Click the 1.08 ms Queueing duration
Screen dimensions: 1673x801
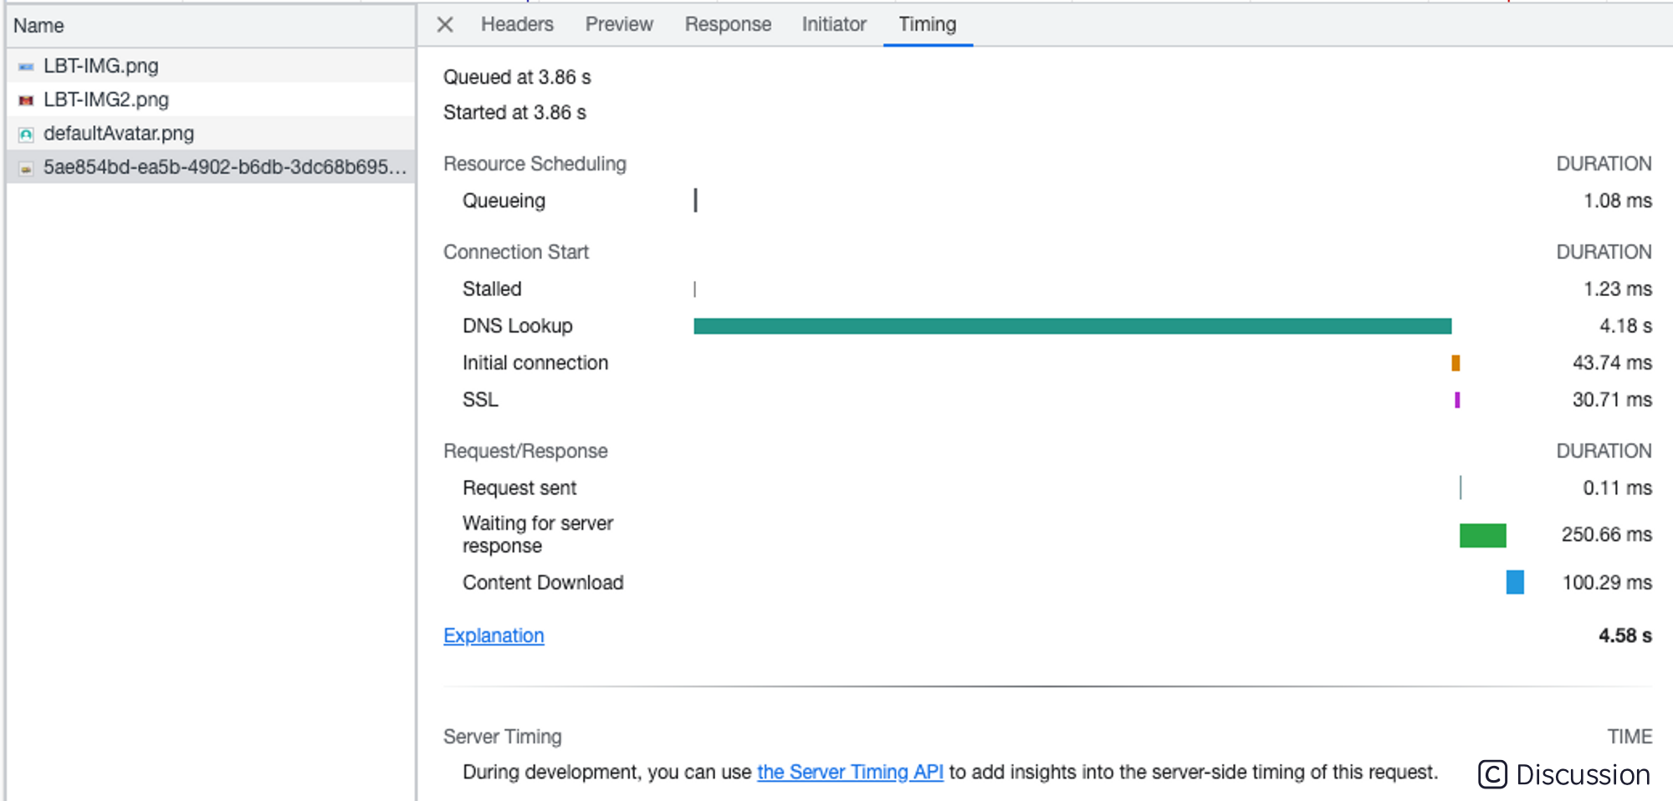1618,201
